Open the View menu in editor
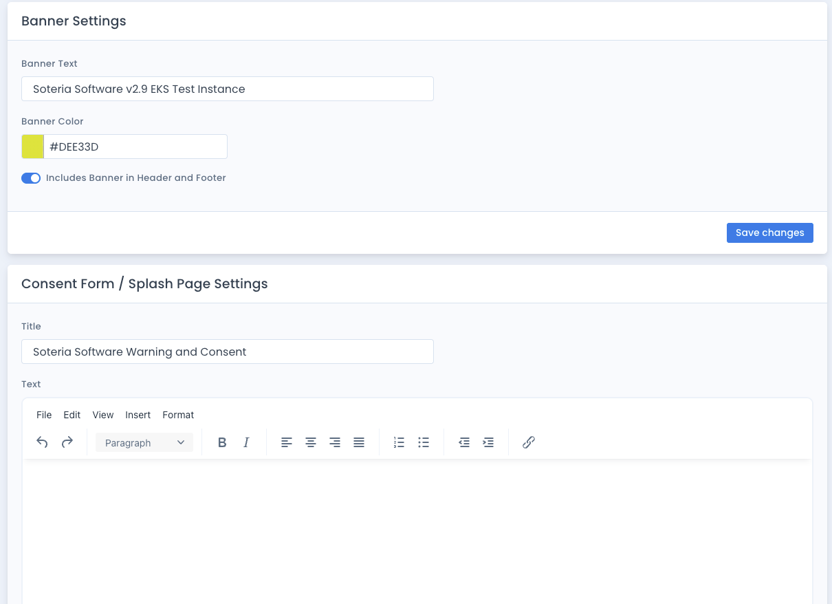This screenshot has width=832, height=604. tap(103, 415)
